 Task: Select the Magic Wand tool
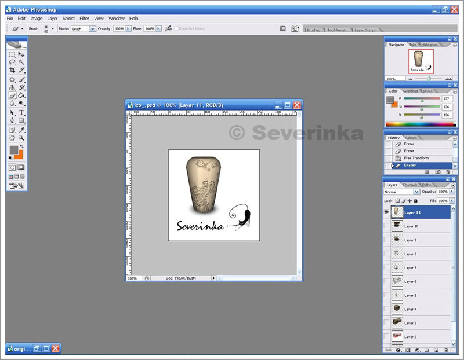(21, 62)
